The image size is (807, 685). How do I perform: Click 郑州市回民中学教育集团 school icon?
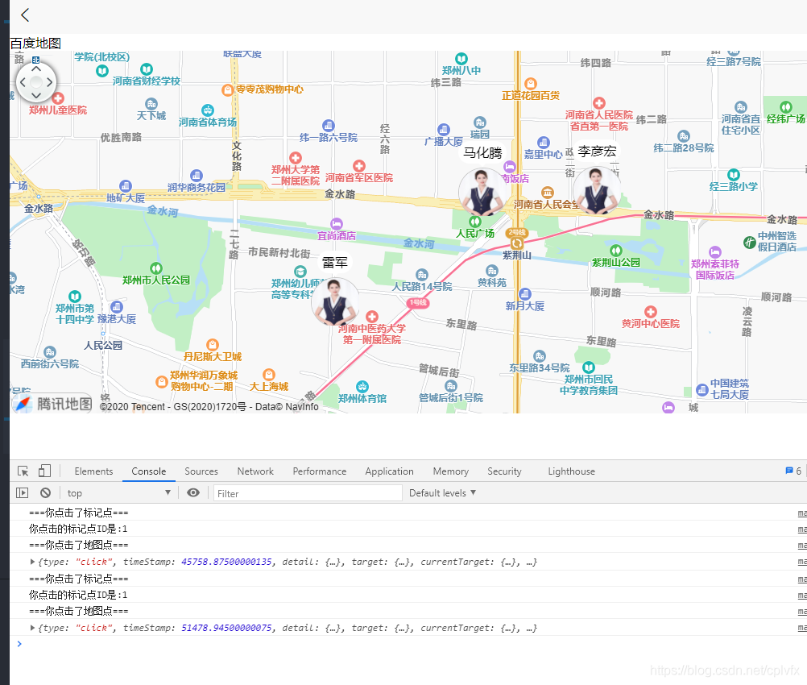[x=589, y=367]
